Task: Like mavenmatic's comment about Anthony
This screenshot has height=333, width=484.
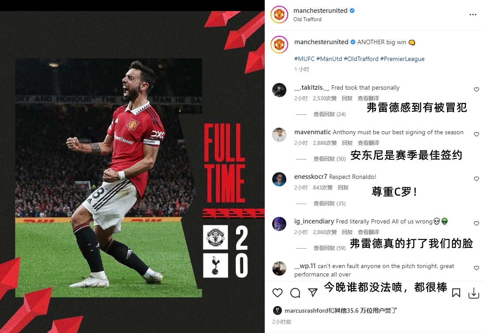Action: pyautogui.click(x=476, y=134)
